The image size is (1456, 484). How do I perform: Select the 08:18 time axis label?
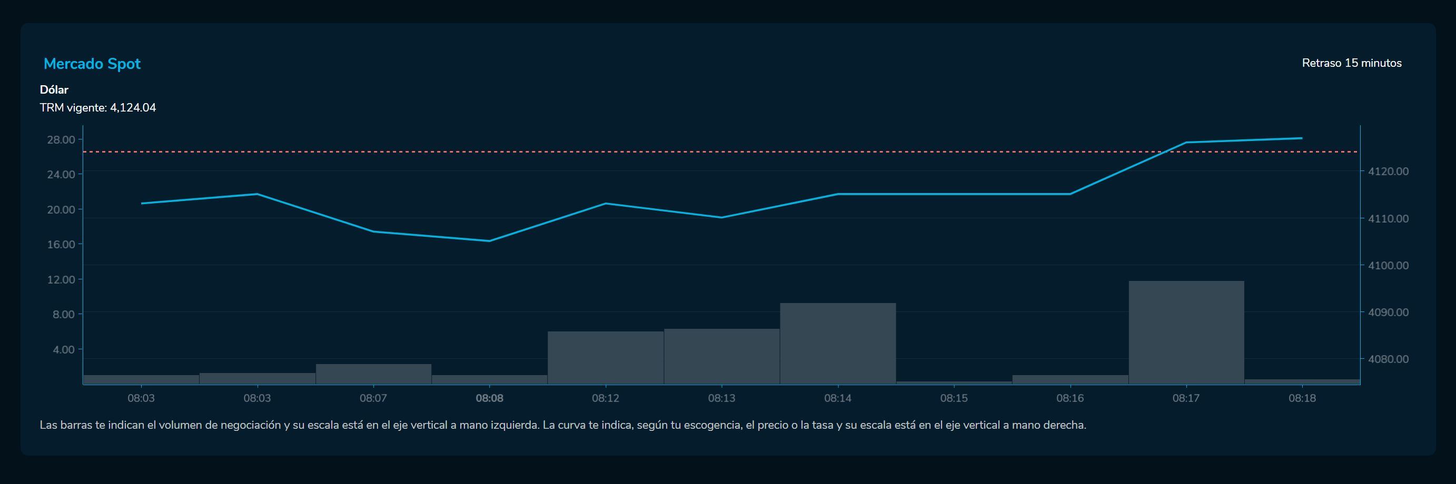pyautogui.click(x=1302, y=398)
